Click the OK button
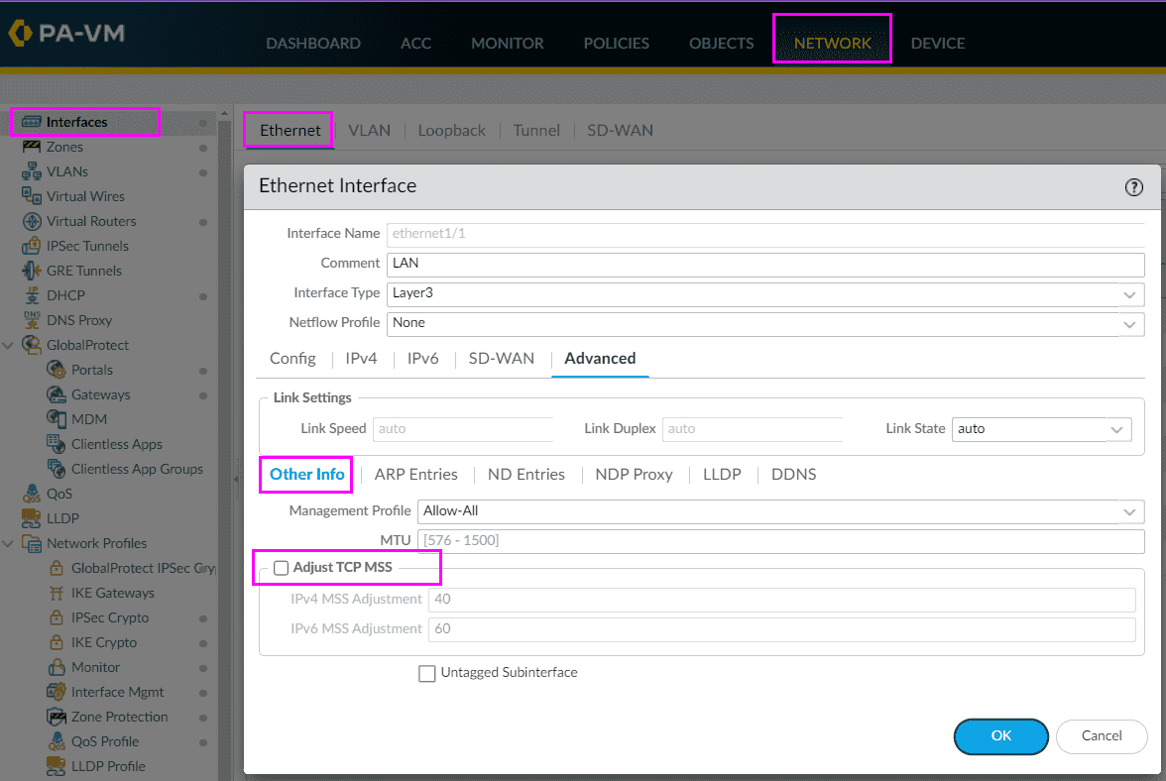This screenshot has height=781, width=1166. 1000,736
